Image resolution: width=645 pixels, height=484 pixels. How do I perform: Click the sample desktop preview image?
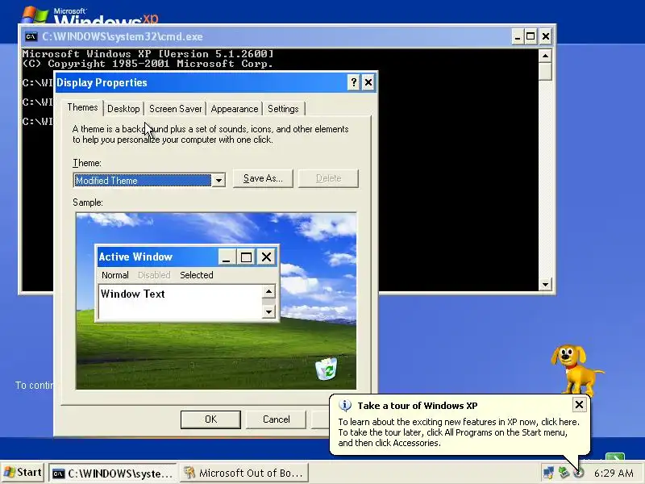[216, 301]
